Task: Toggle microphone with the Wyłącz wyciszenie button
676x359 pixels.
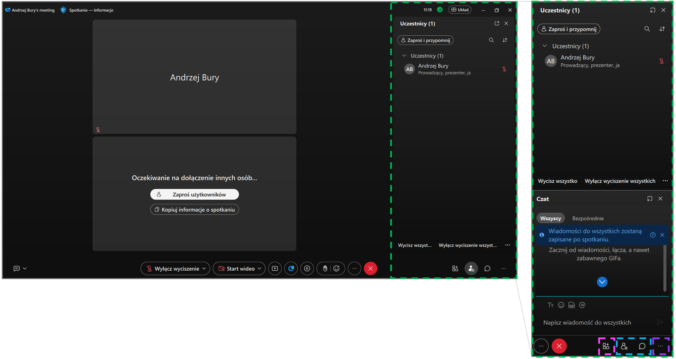Action: pos(173,269)
